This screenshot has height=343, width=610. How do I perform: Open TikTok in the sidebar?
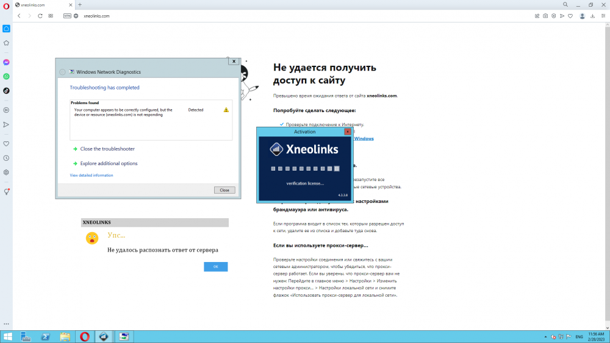tap(6, 91)
